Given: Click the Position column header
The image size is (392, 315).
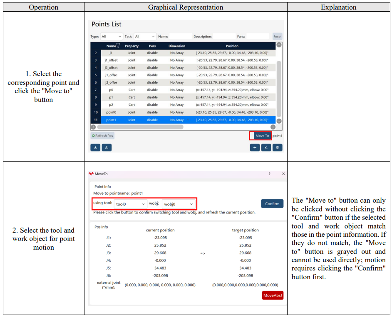Looking at the screenshot, I should 232,46.
